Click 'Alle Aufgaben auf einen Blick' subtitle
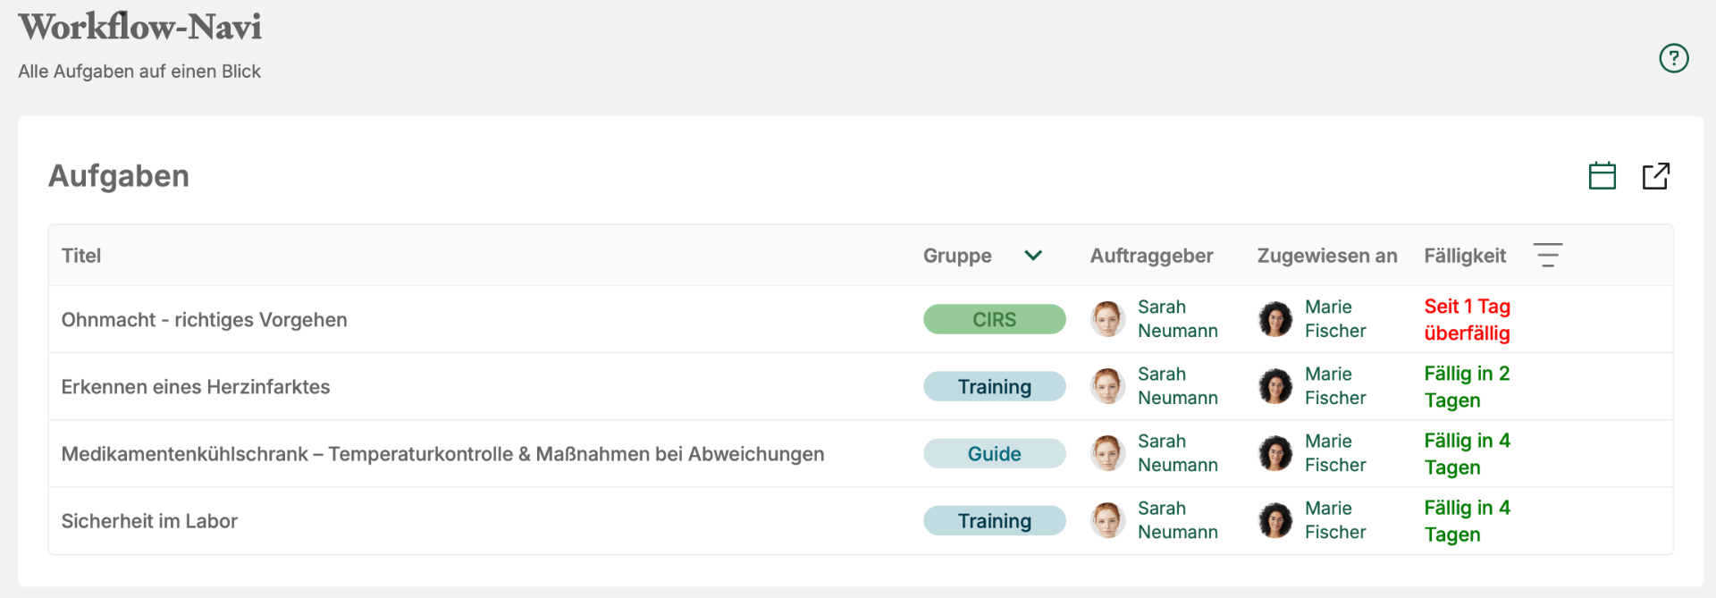Viewport: 1716px width, 598px height. point(139,72)
